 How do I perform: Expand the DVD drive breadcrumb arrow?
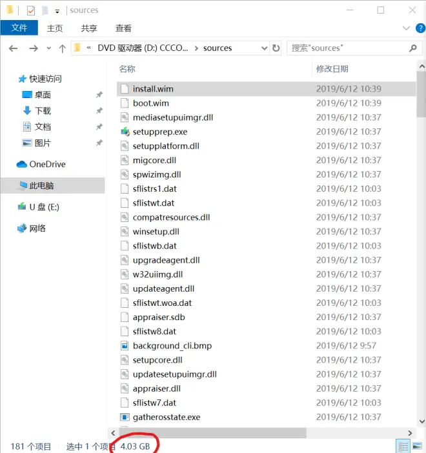[x=196, y=48]
